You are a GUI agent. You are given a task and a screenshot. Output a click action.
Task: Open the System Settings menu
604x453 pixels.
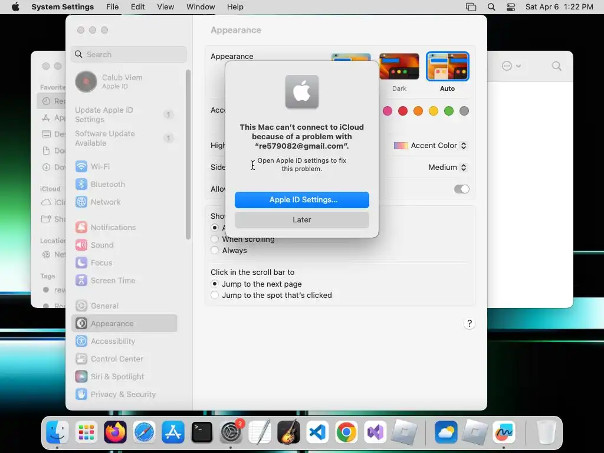(x=63, y=7)
